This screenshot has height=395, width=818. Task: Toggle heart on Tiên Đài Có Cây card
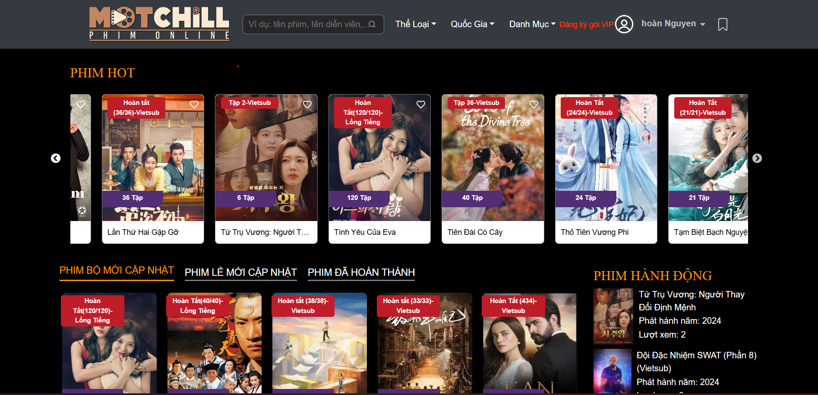[x=534, y=104]
